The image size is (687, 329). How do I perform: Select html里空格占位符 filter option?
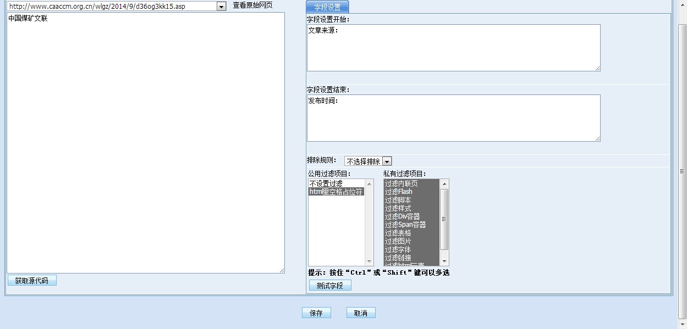[336, 192]
